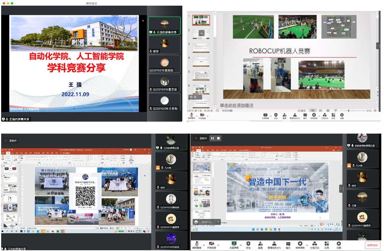Select normal view in ROBOCUP PowerPoint status bar
Screen dimensions: 384x251
[x=313, y=110]
